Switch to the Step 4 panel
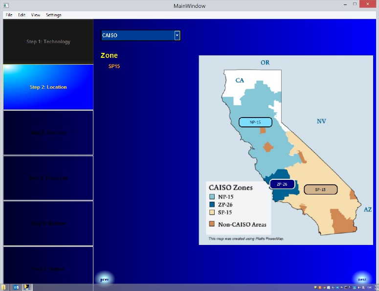Viewport: 379px width, 291px height. (48, 178)
